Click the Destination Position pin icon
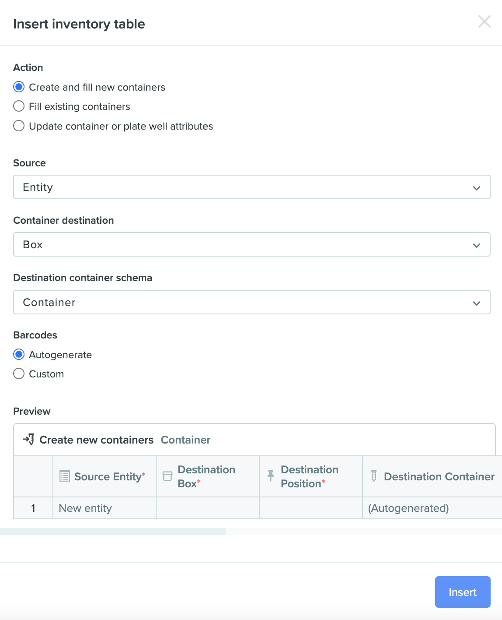Screen dimensions: 502x620 click(271, 476)
